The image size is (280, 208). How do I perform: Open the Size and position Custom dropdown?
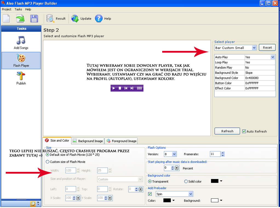coord(120,179)
